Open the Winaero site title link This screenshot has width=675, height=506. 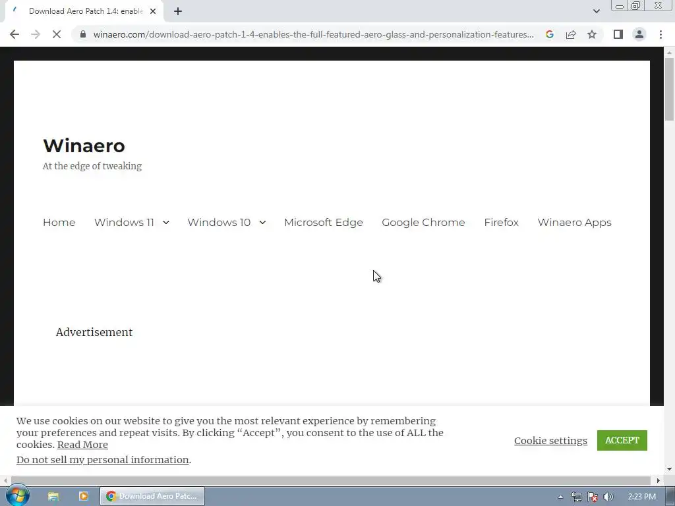tap(84, 146)
